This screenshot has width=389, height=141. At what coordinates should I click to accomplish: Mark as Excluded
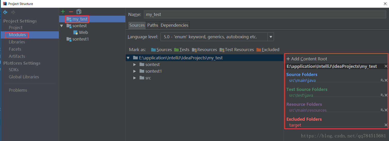(x=268, y=50)
